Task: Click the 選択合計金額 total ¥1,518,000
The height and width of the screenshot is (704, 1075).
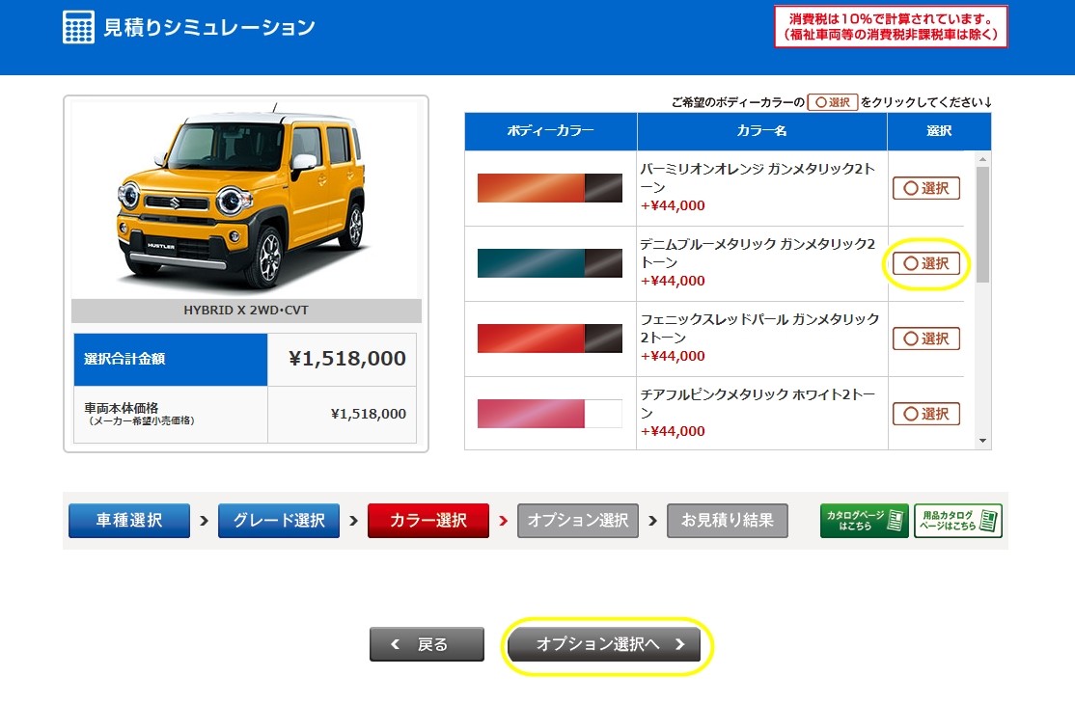Action: click(x=346, y=358)
